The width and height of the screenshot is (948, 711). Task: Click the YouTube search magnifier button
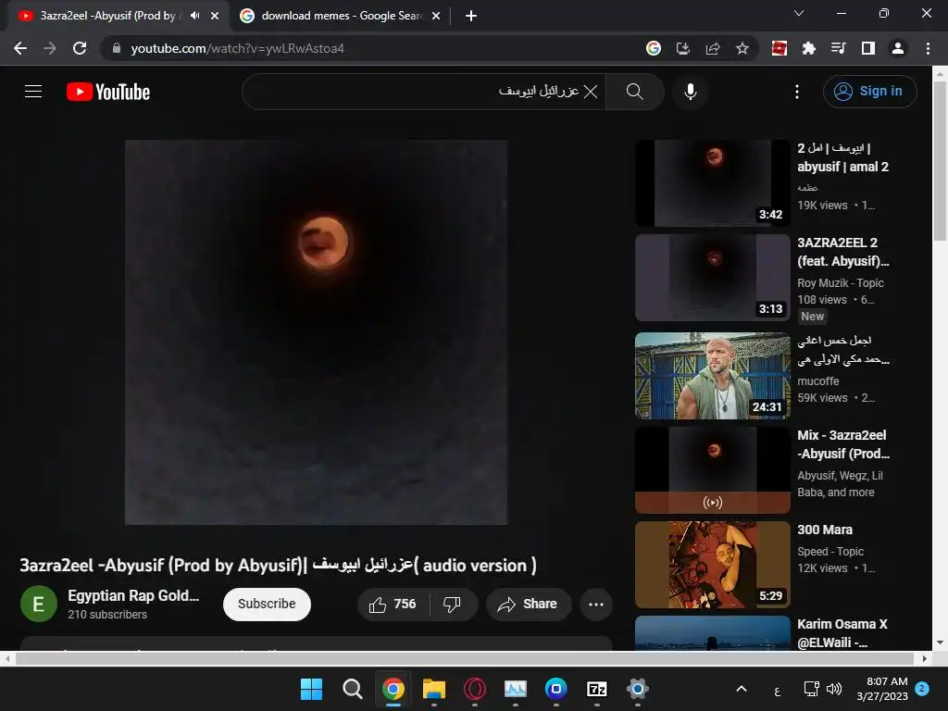tap(634, 92)
